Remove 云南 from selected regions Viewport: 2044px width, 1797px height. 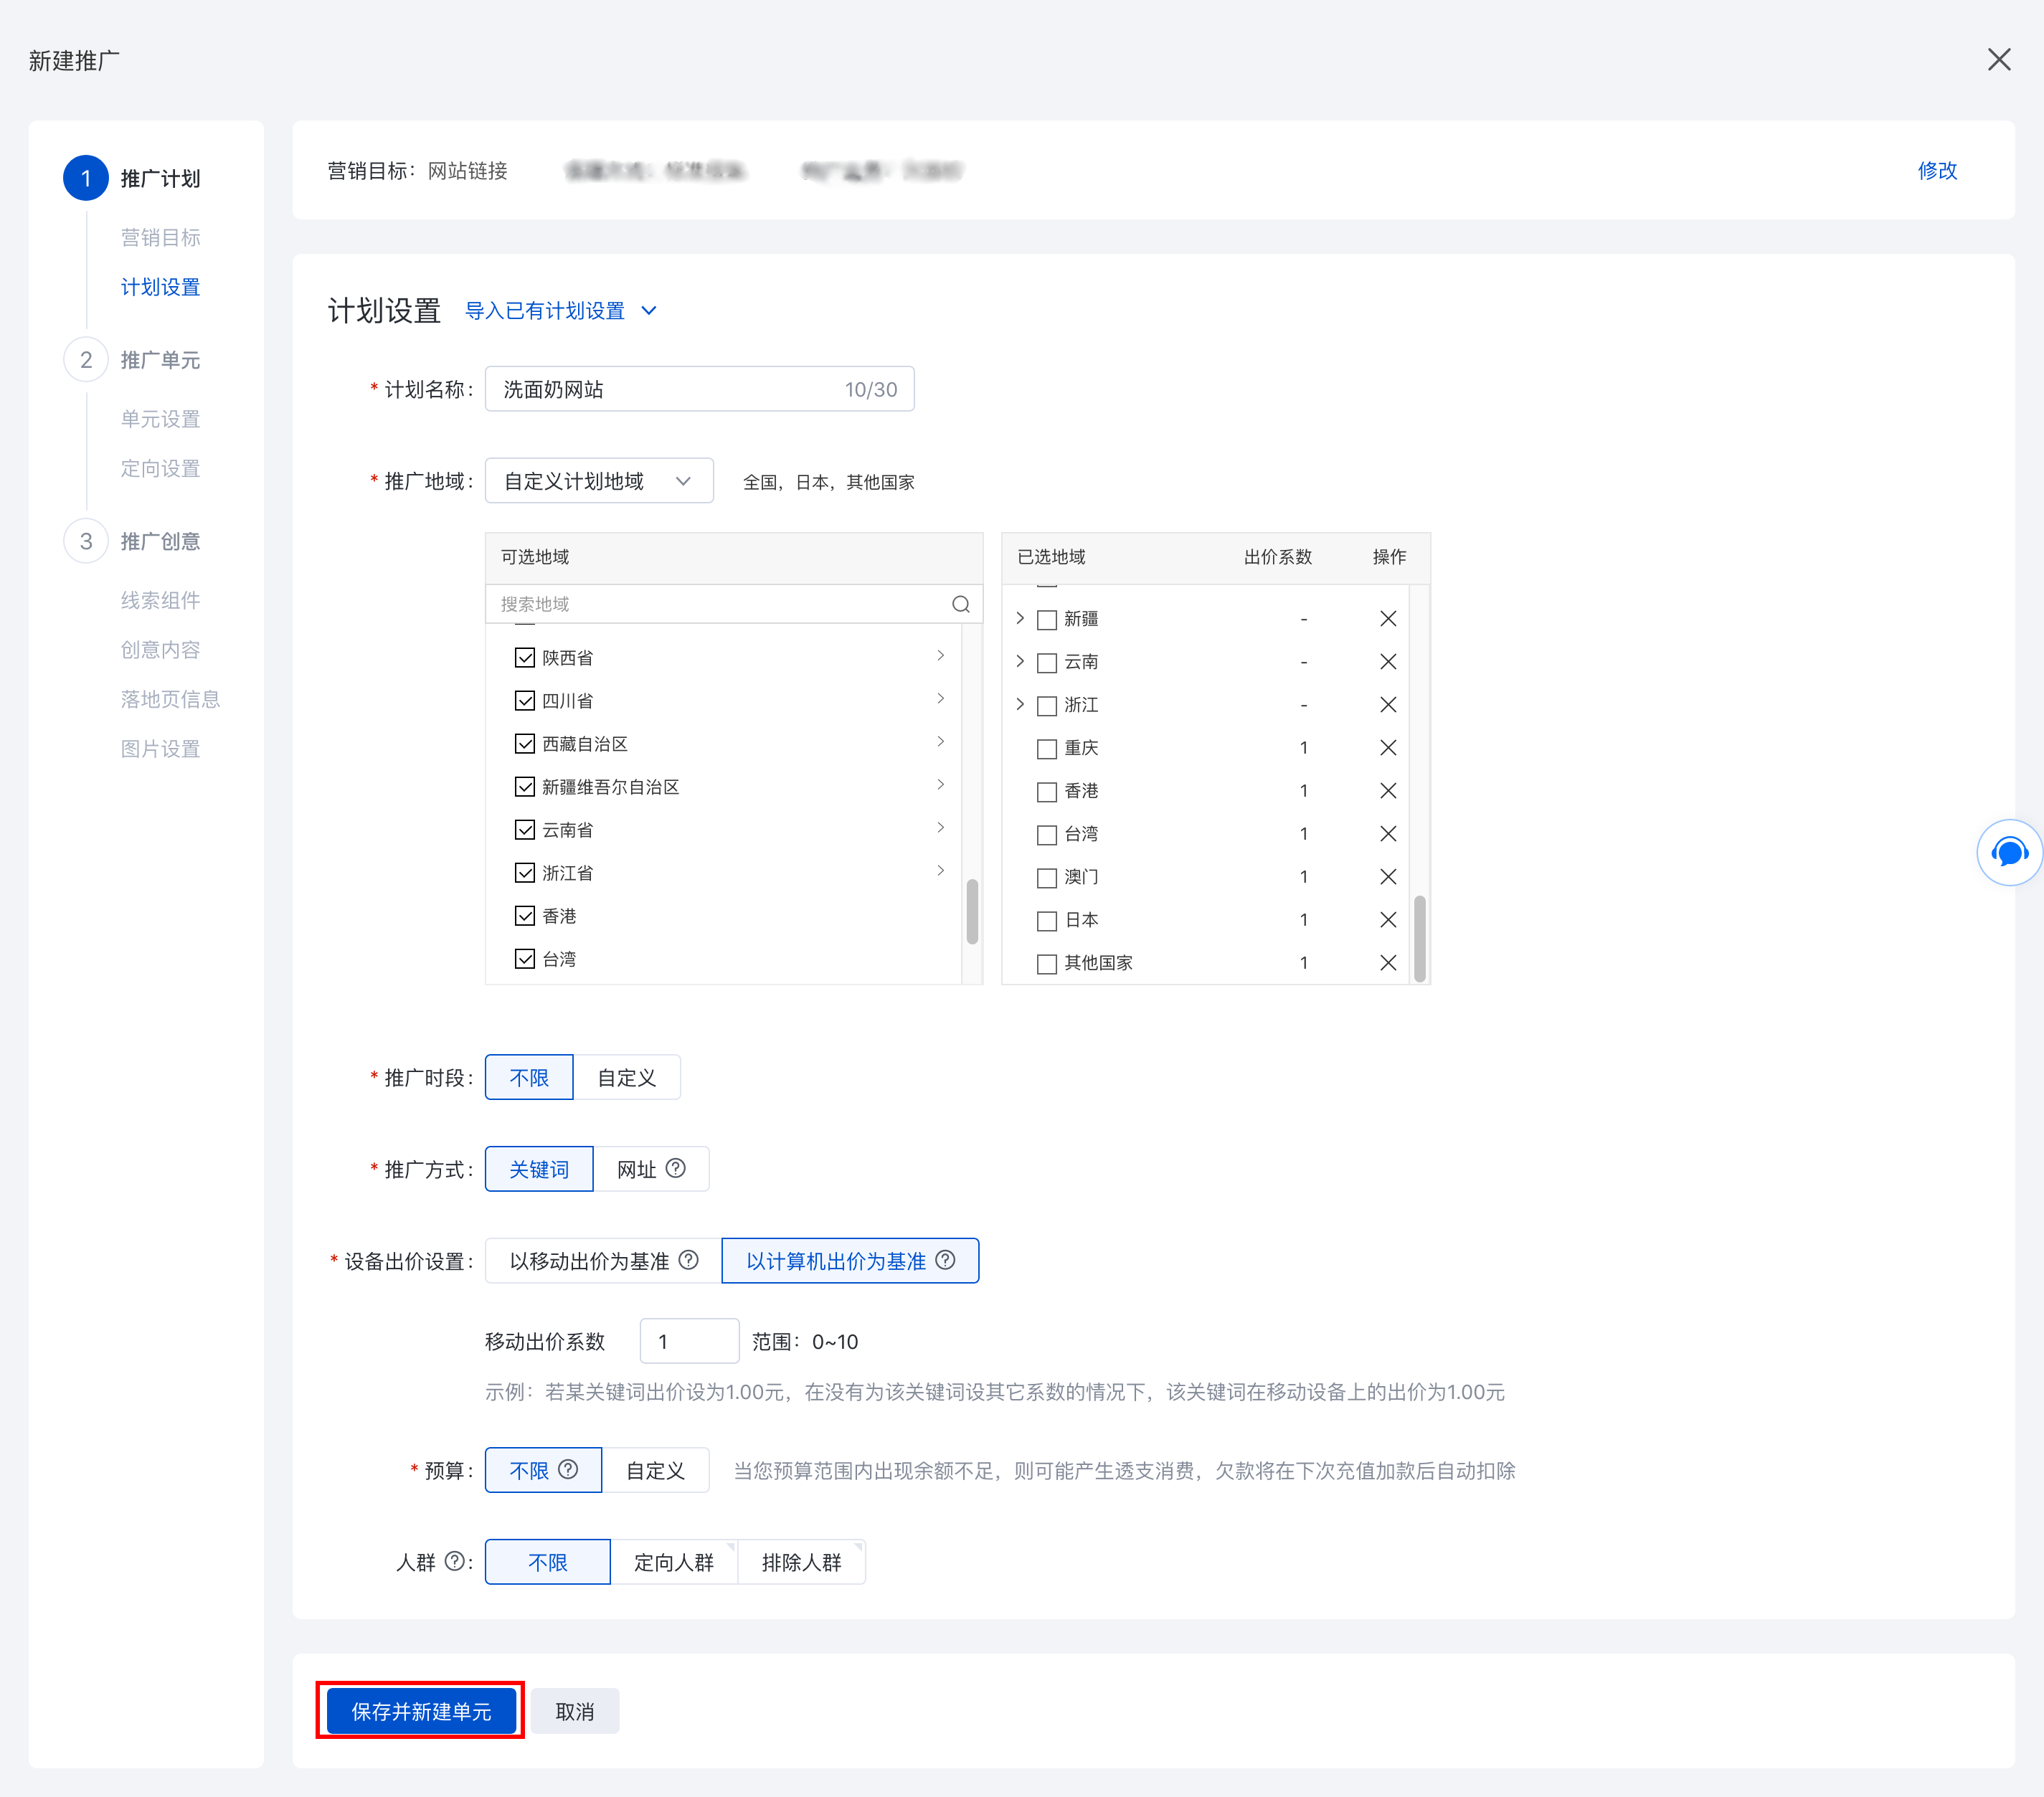click(1388, 662)
